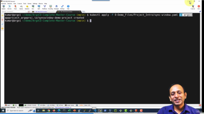
Task: Click the Split toolbar icon
Action: click(x=39, y=7)
